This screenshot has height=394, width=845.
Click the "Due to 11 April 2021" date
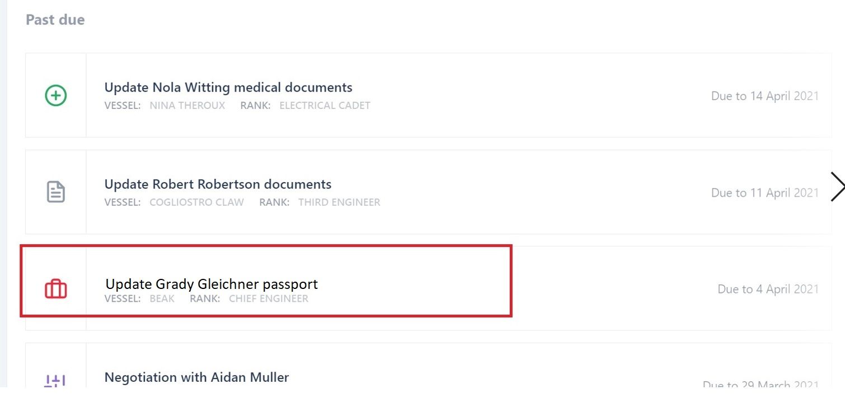click(764, 193)
